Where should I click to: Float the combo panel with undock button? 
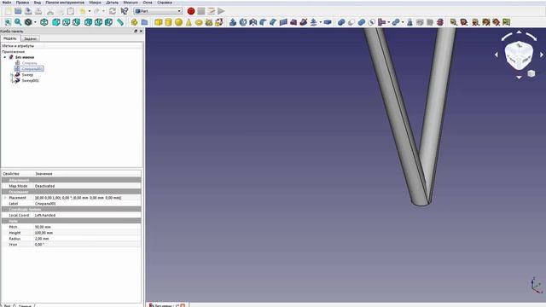136,32
